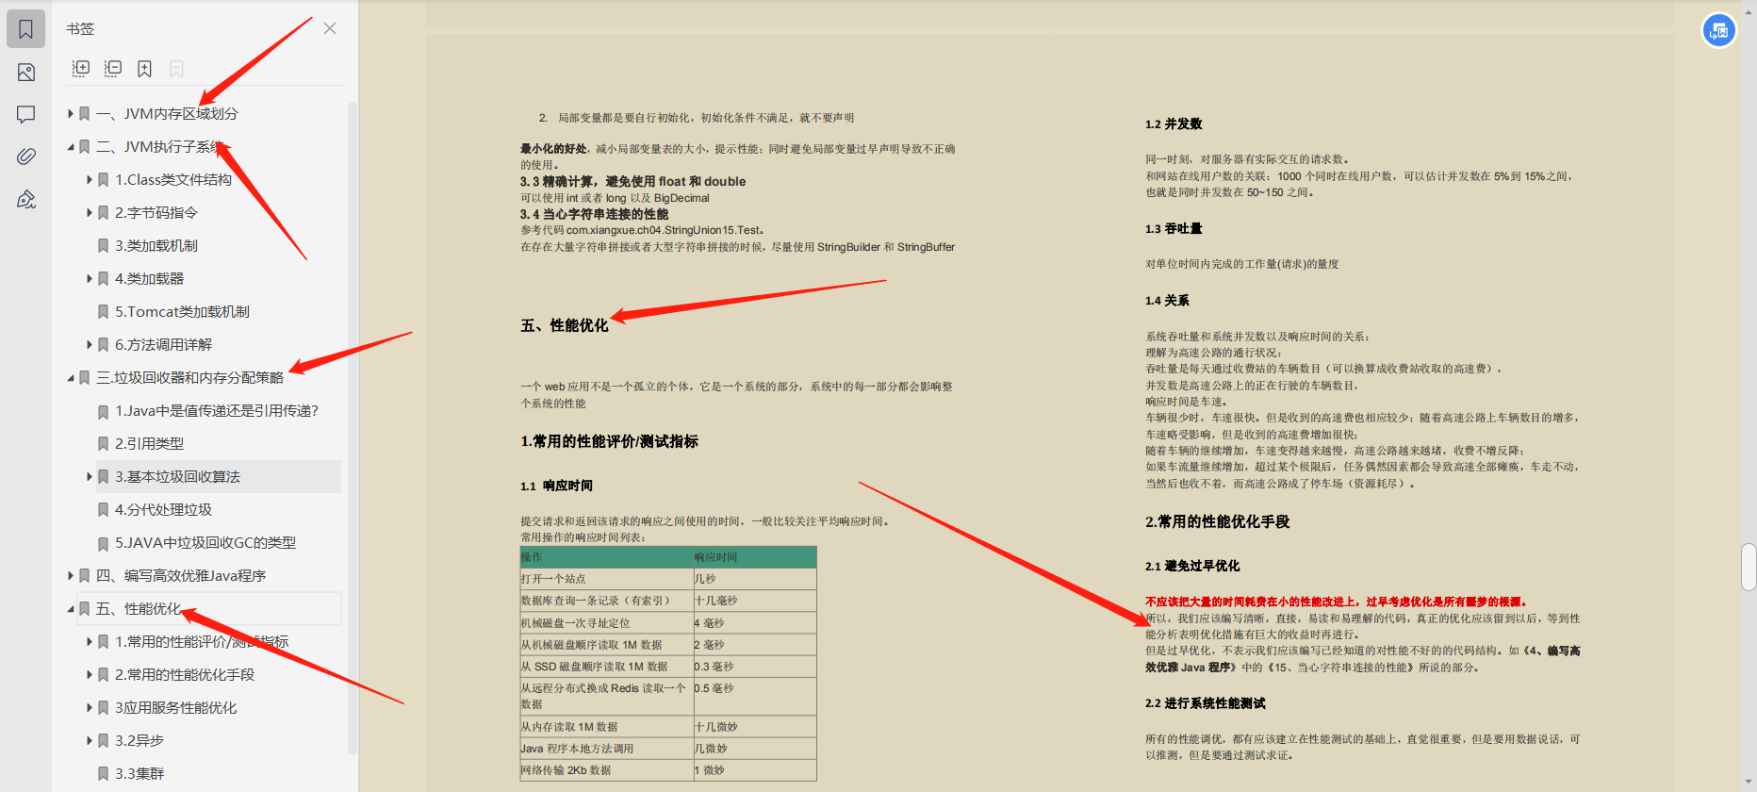The image size is (1757, 792).
Task: Expand 4.类加载器 bookmark
Action: coord(90,279)
